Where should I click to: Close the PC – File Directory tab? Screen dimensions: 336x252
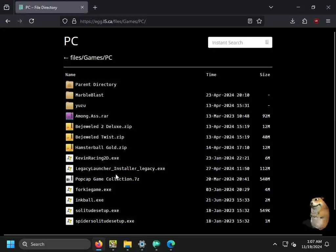click(x=82, y=7)
